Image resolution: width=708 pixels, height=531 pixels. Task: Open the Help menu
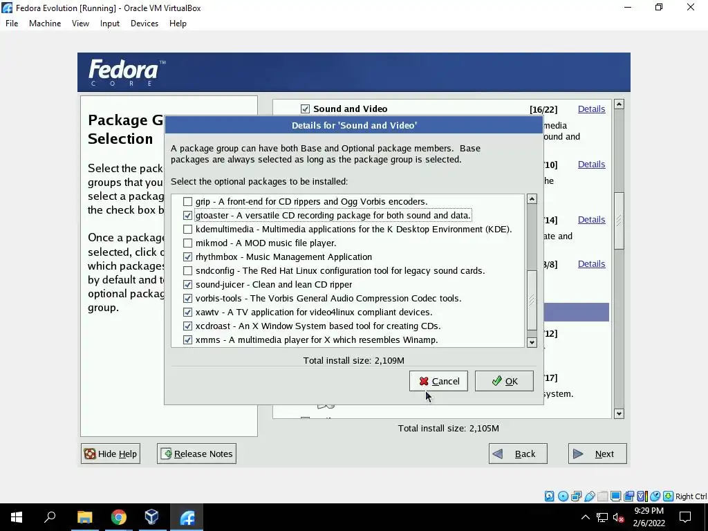point(178,24)
